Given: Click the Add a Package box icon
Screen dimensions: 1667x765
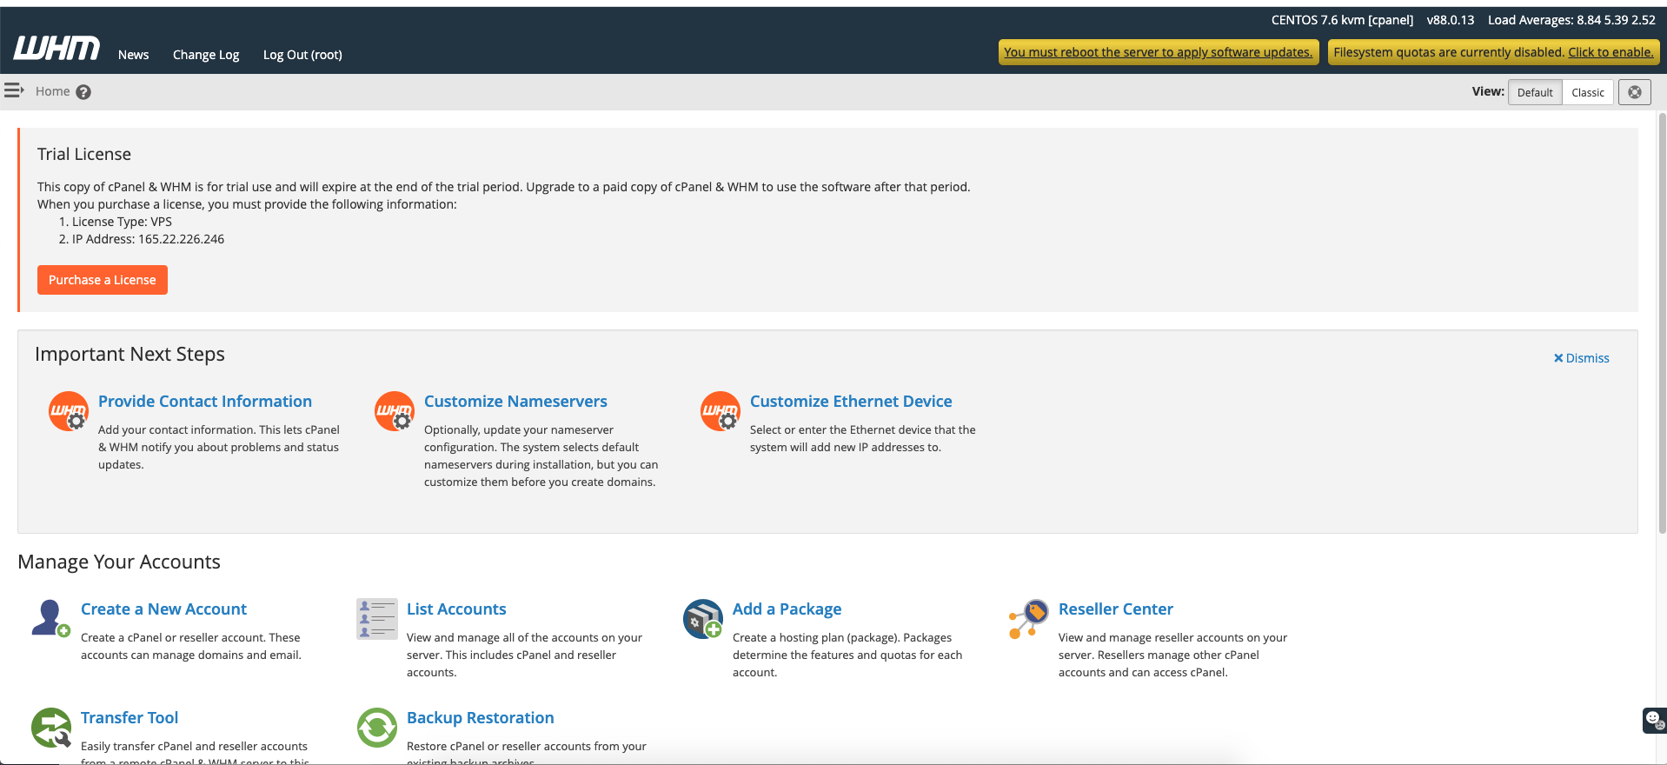Looking at the screenshot, I should (703, 618).
